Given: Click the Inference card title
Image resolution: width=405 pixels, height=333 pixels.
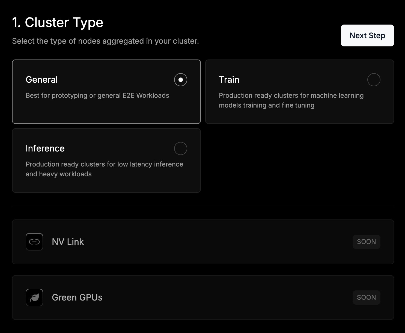Looking at the screenshot, I should point(45,148).
